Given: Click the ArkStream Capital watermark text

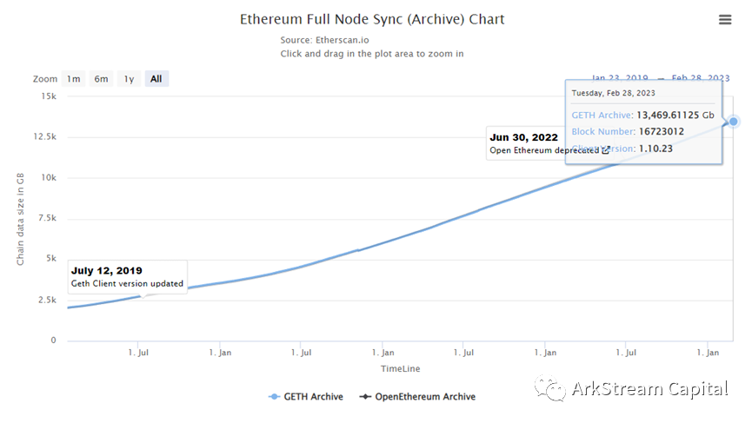Looking at the screenshot, I should click(x=649, y=388).
